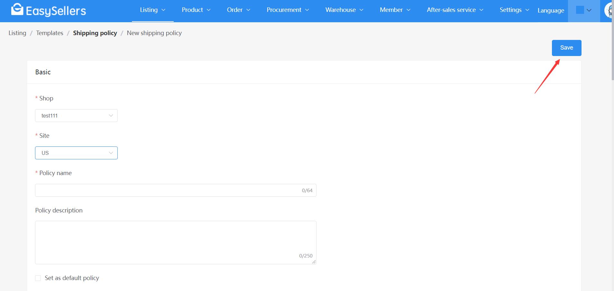The image size is (614, 291).
Task: Click the user avatar icon
Action: pos(609,11)
